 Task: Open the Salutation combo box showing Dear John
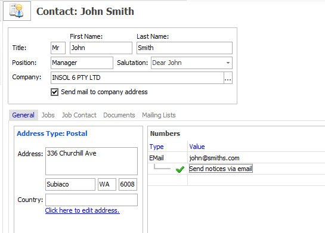pyautogui.click(x=191, y=63)
